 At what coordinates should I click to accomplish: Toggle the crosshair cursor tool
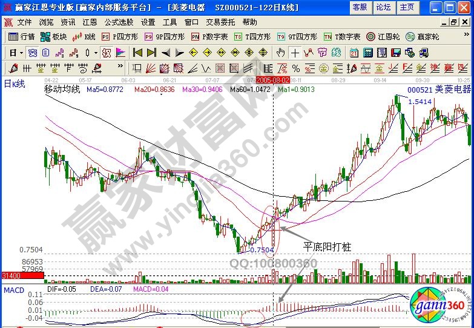295,53
